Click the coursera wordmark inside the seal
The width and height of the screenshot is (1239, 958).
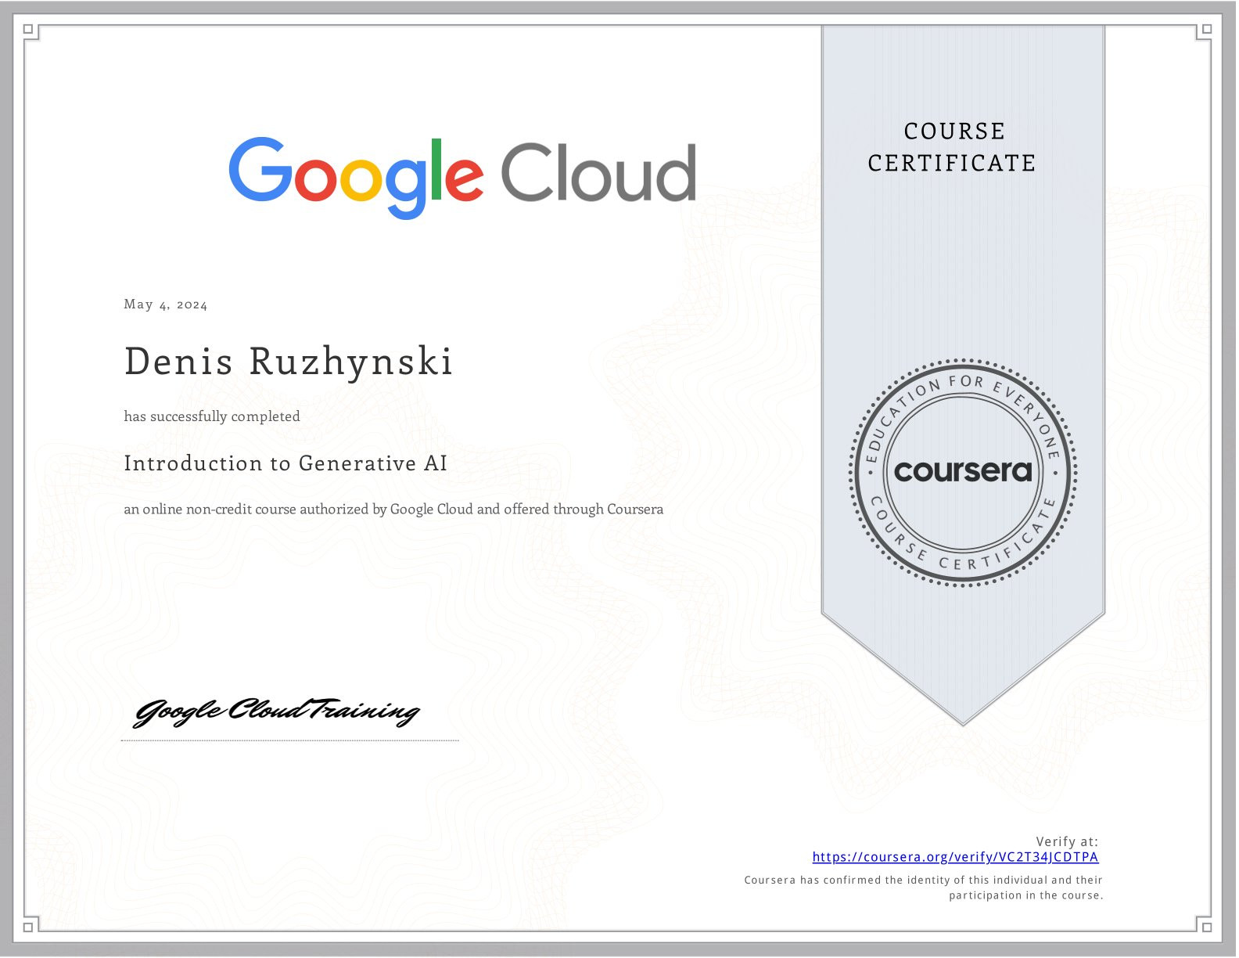coord(963,471)
